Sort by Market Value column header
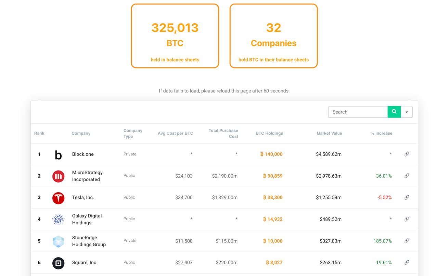This screenshot has height=276, width=438. 329,133
